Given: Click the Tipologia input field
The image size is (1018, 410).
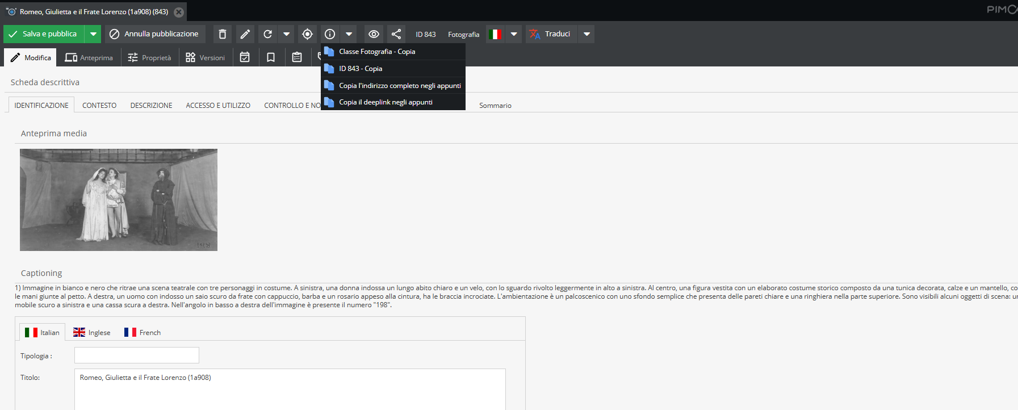Looking at the screenshot, I should tap(137, 355).
